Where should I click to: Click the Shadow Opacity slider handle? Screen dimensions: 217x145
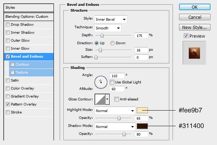(x=124, y=134)
